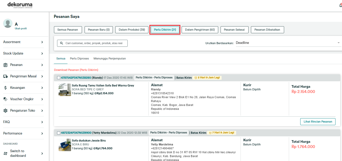Click the Voucher Ongkir tag icon

coord(5,99)
